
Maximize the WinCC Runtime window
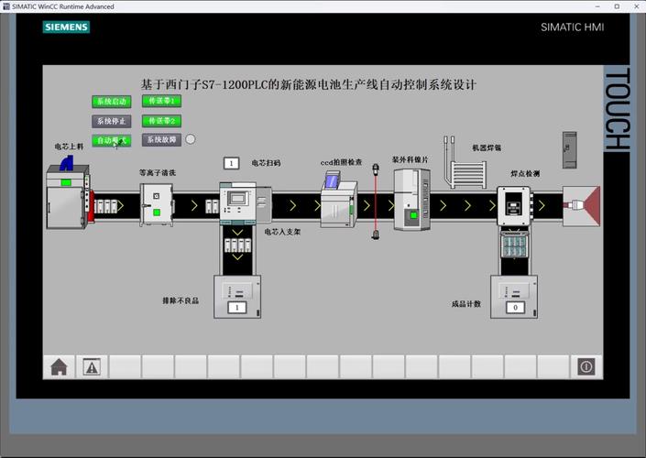pyautogui.click(x=617, y=6)
